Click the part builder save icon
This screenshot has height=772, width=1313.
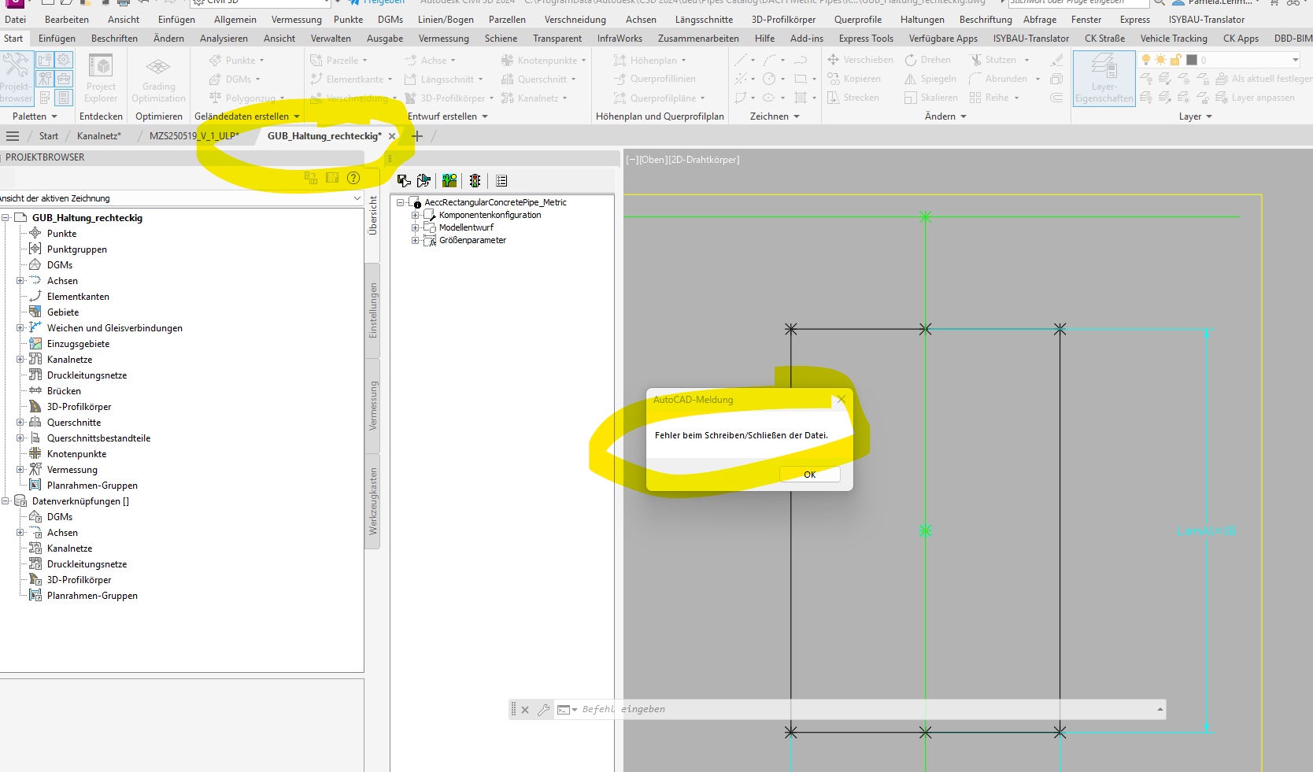(404, 181)
